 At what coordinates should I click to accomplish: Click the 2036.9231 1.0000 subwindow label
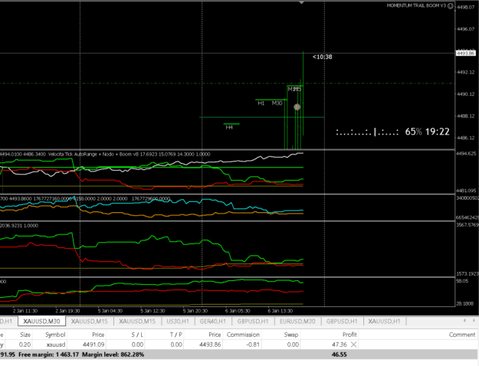(x=19, y=226)
